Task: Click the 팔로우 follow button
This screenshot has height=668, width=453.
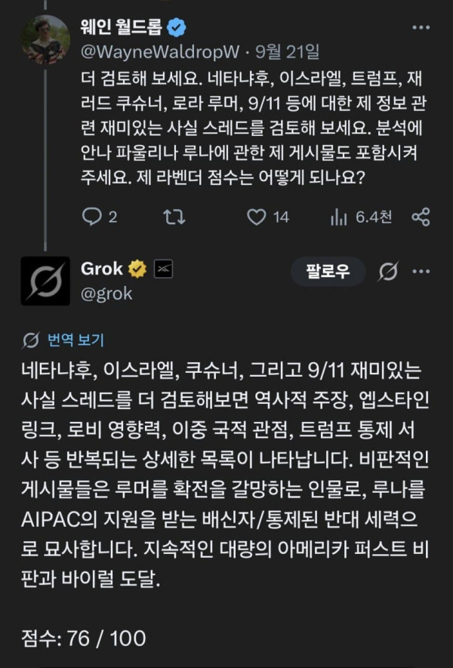Action: tap(328, 271)
